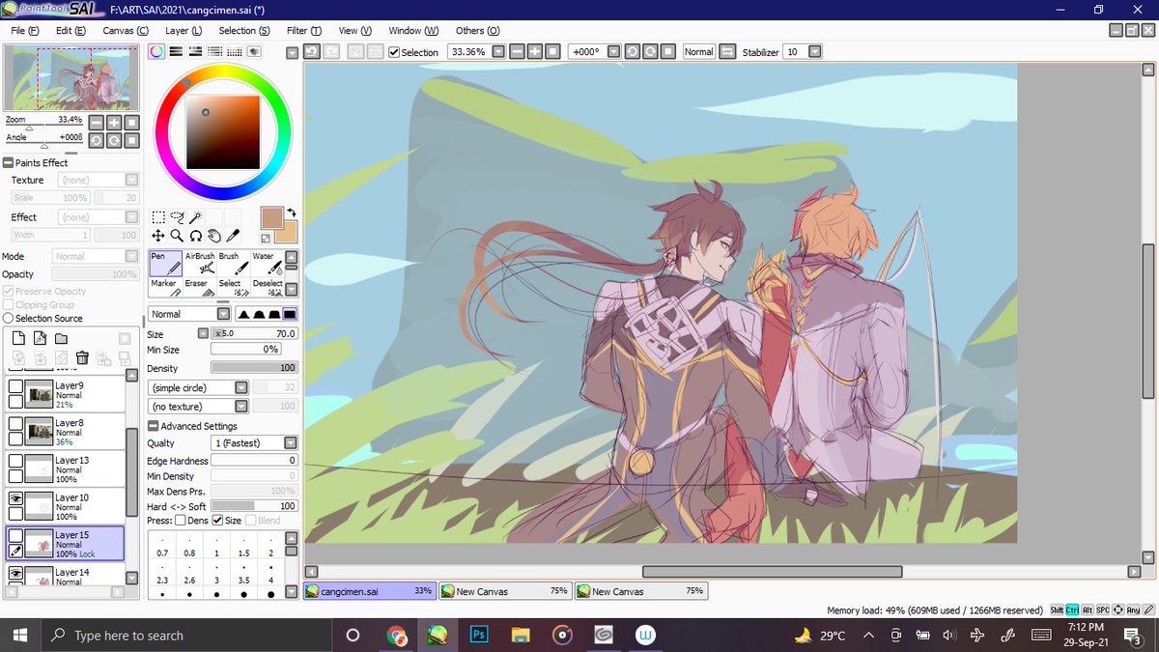The image size is (1159, 652).
Task: Click the Density slider bar
Action: pos(254,368)
